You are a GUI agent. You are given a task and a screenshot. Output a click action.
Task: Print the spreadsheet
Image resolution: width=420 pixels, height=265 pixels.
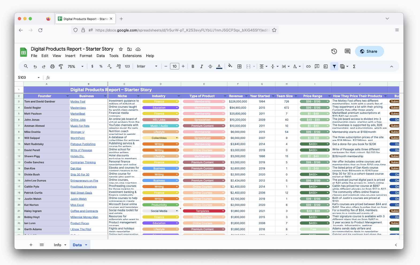52,66
